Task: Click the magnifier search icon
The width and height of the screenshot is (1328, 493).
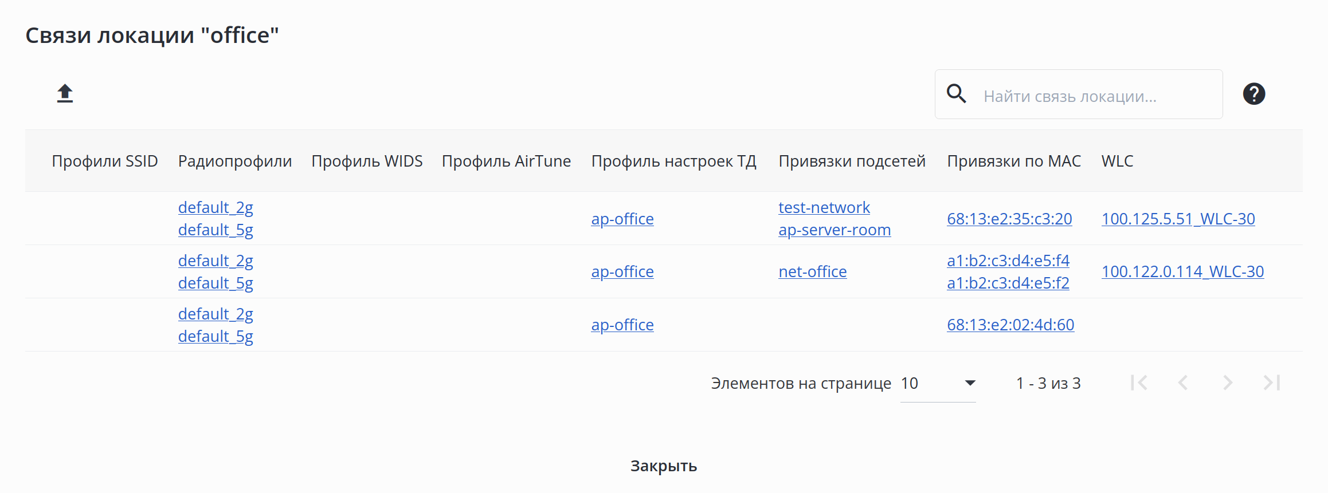Action: (x=956, y=94)
